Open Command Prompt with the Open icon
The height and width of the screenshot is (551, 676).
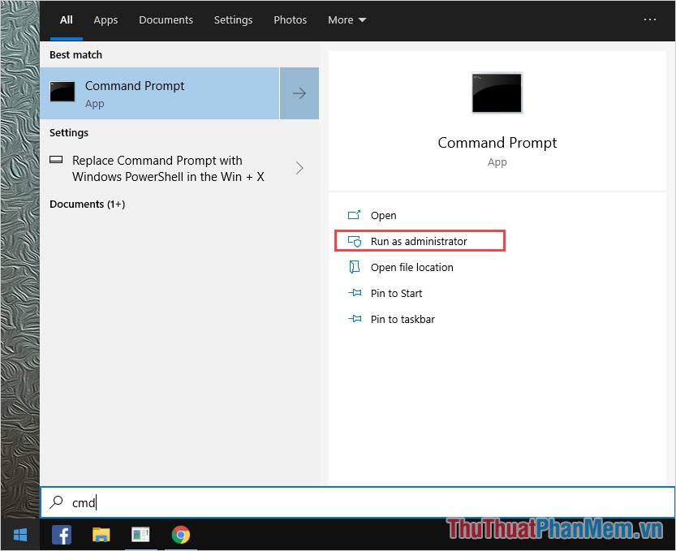click(x=354, y=215)
